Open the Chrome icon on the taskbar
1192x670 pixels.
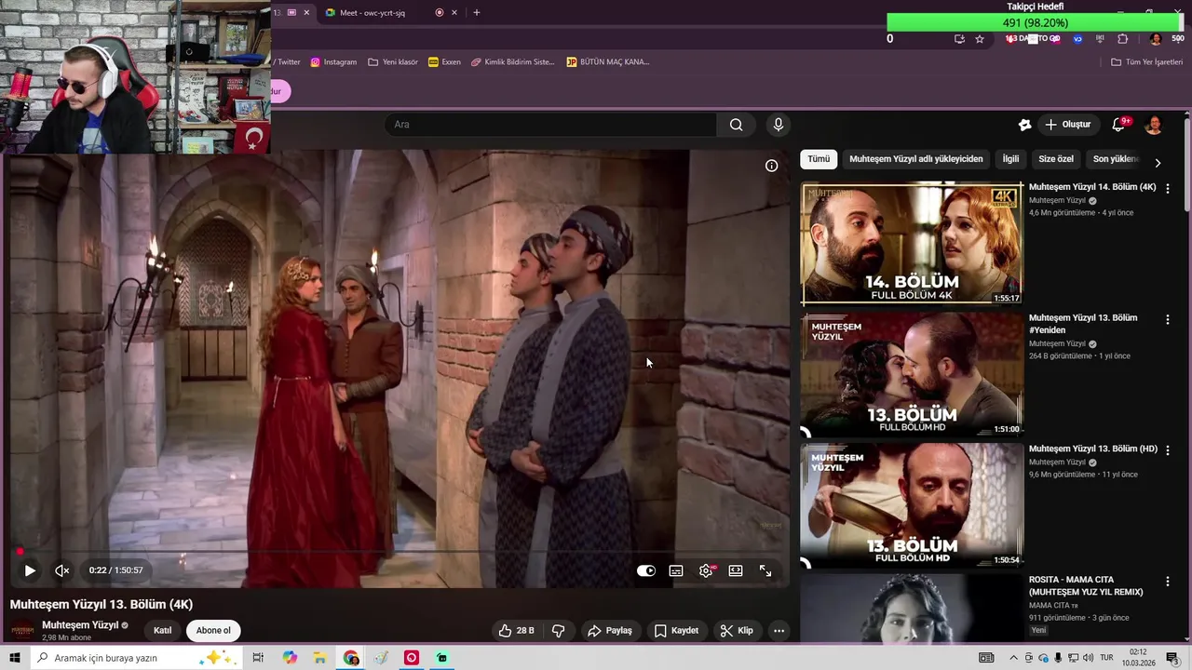coord(351,658)
